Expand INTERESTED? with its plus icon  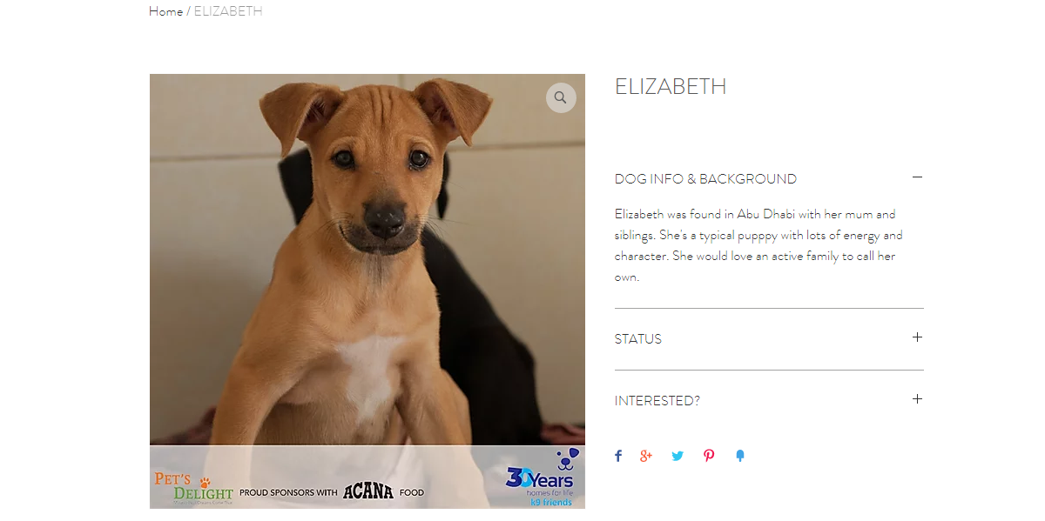pos(917,399)
